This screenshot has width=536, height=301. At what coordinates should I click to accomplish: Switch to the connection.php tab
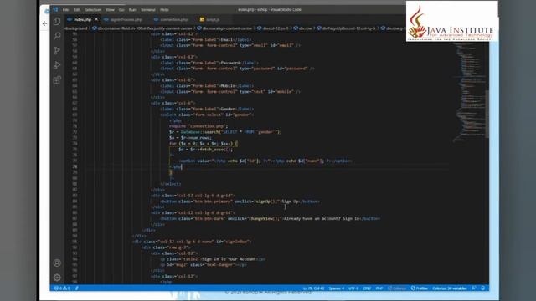coord(173,20)
